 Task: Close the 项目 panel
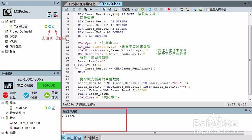click(x=58, y=3)
